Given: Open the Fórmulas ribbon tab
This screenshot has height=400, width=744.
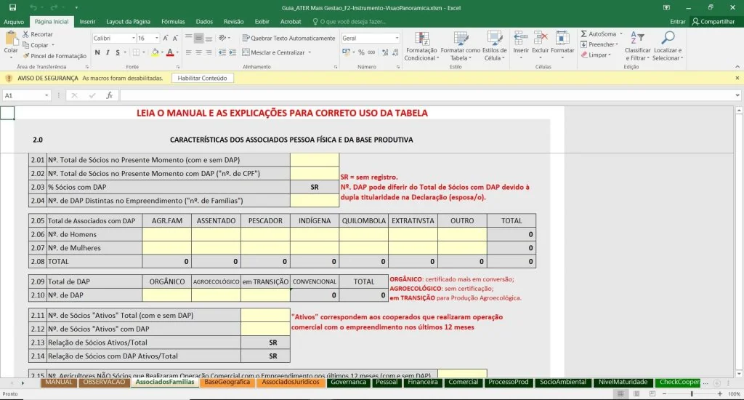Looking at the screenshot, I should point(173,22).
